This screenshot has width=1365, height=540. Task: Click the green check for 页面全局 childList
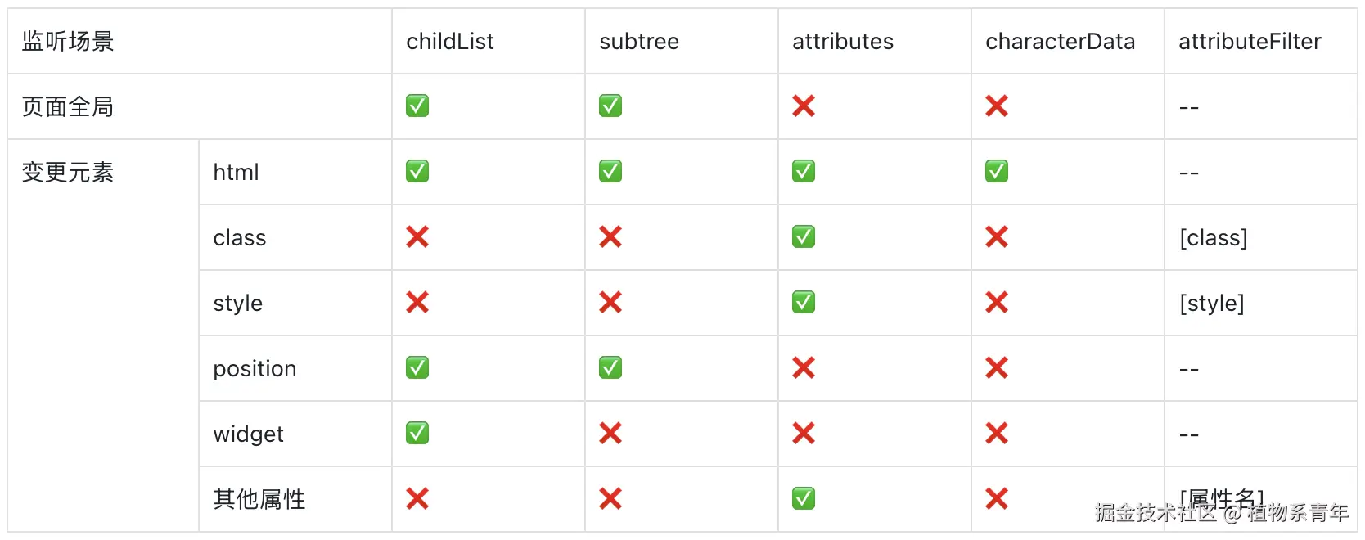point(417,106)
